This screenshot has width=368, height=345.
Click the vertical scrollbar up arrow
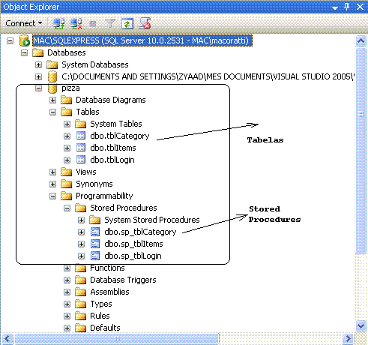[x=361, y=40]
